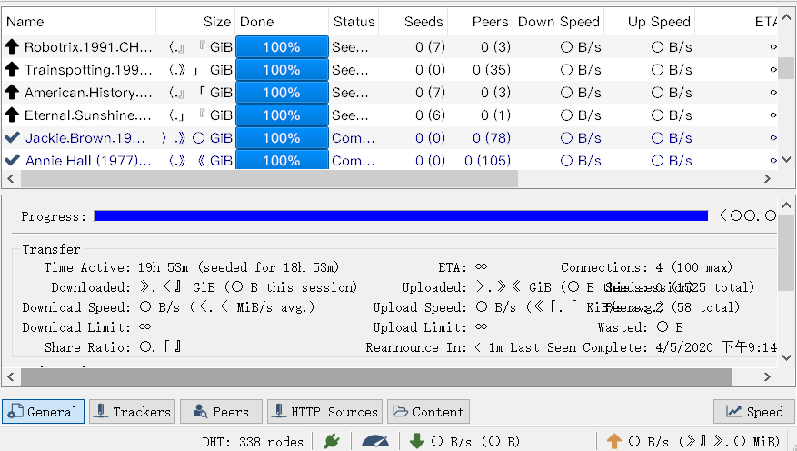Sort torrents by Done column header
797x451 pixels.
282,22
